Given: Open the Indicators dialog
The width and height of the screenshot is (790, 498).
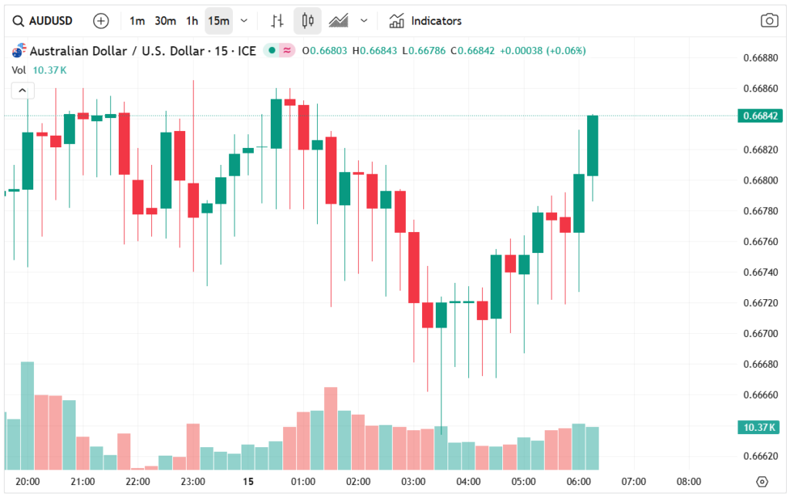Looking at the screenshot, I should [426, 21].
